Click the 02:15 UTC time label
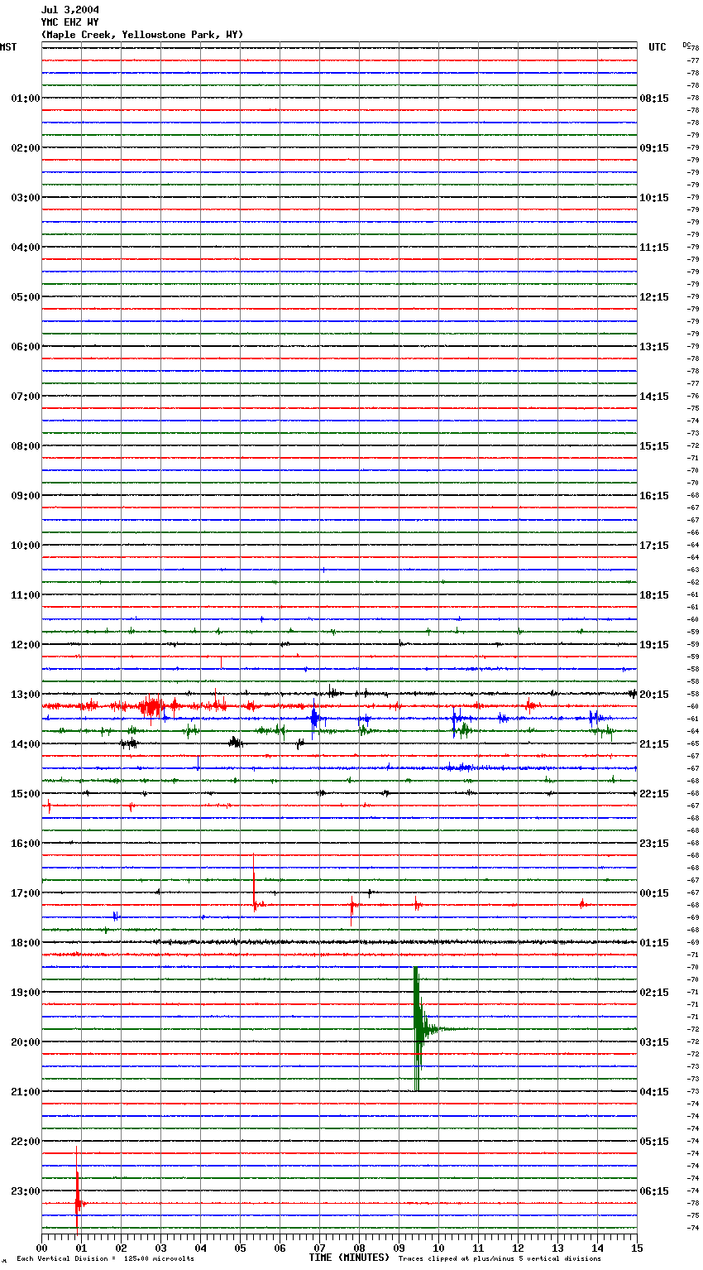Screen dimensions: 703x1270 coord(654,993)
